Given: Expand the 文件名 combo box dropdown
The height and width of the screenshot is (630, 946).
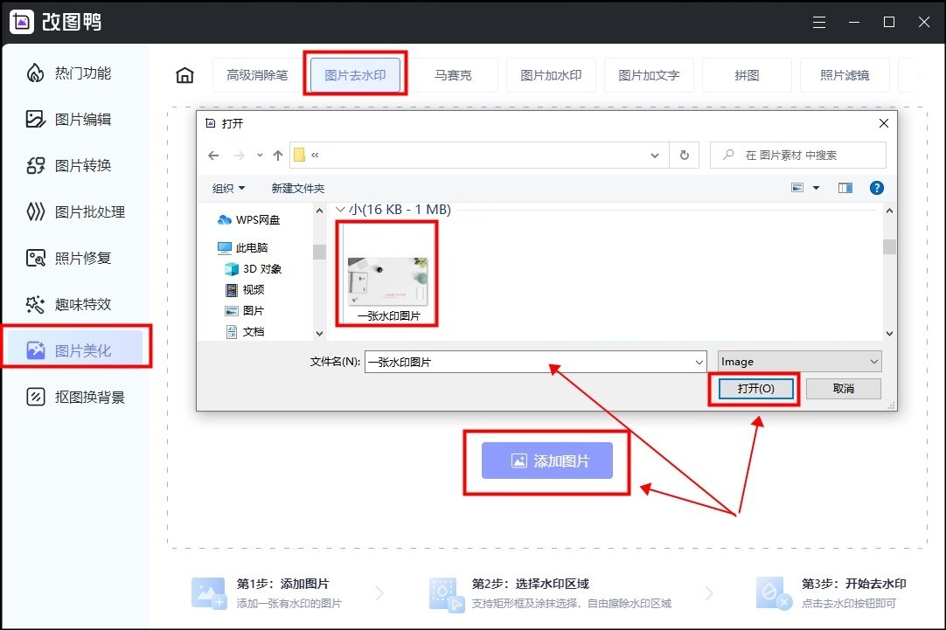Looking at the screenshot, I should pos(699,361).
